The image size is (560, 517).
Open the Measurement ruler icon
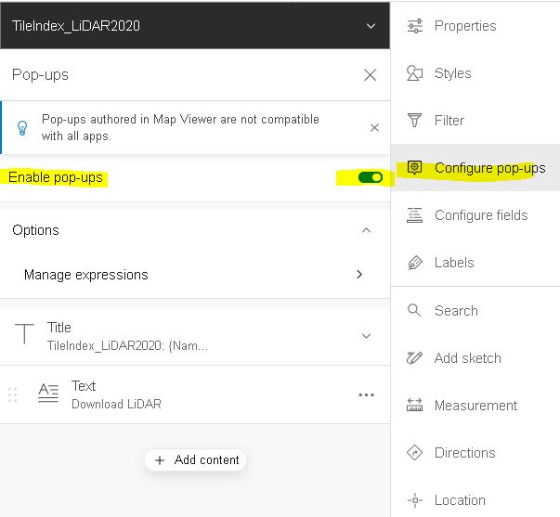(x=415, y=406)
